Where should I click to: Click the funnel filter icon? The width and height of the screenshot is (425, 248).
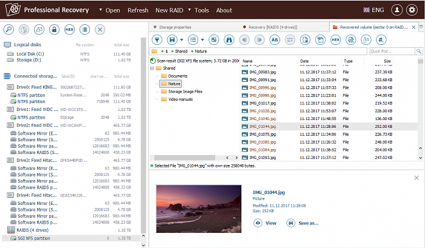click(157, 40)
